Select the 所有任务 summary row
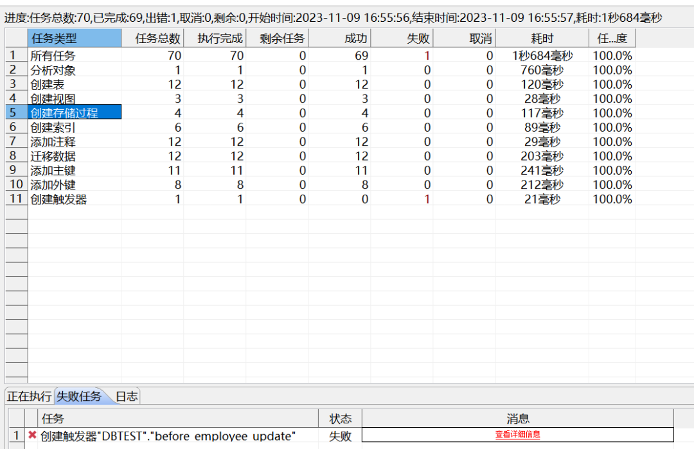Screen dimensions: 694x449 click(75, 56)
